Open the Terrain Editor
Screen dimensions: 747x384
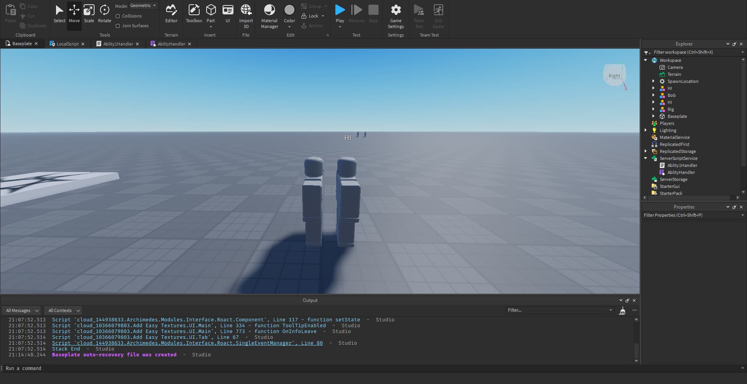click(171, 14)
